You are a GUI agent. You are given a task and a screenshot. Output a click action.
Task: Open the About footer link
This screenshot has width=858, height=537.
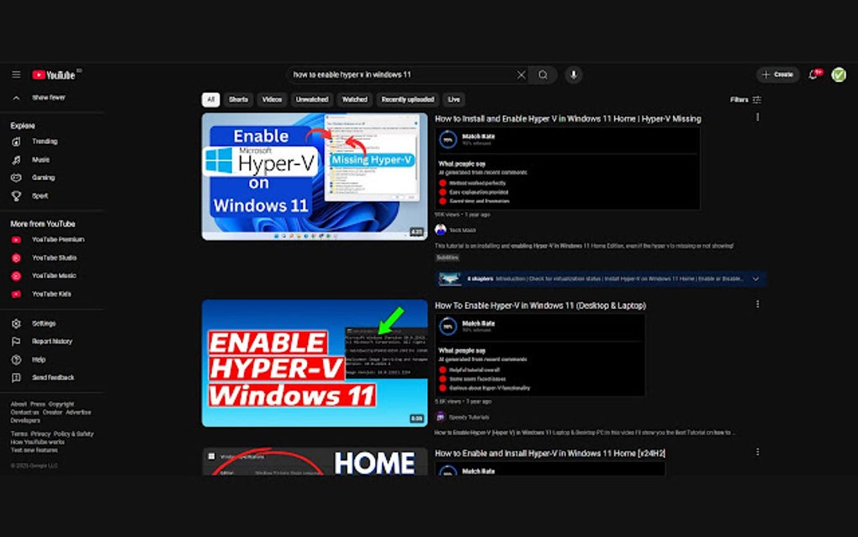click(19, 404)
